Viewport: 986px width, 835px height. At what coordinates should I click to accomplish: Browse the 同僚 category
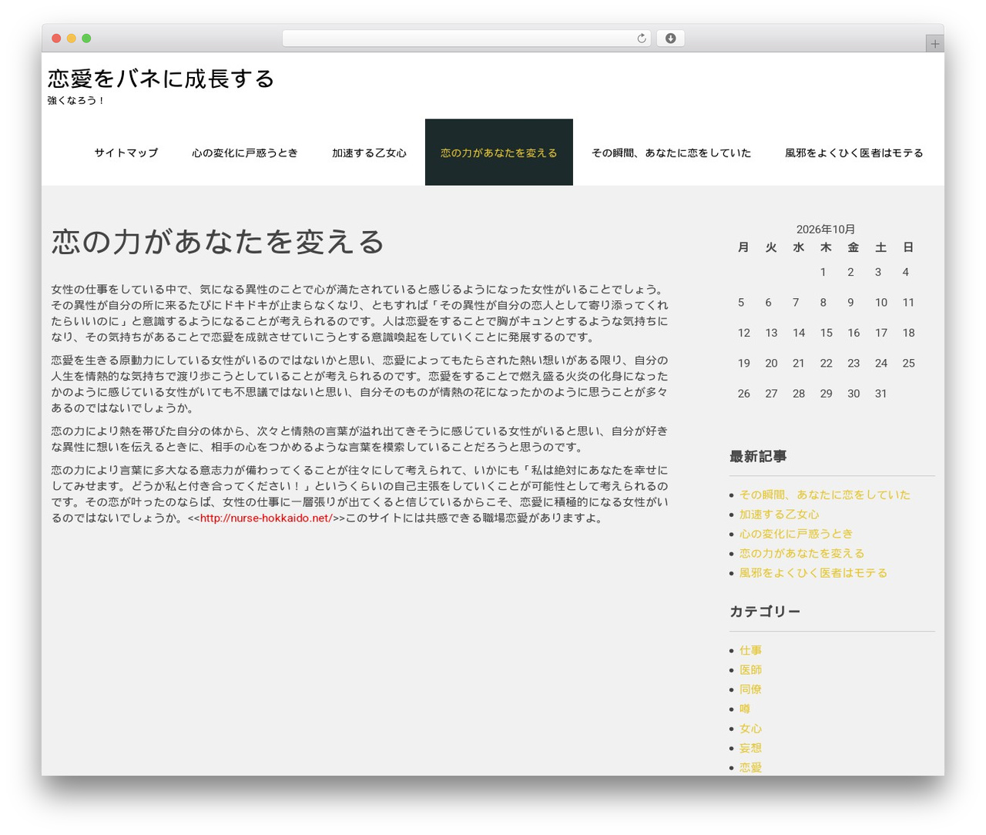pyautogui.click(x=751, y=689)
